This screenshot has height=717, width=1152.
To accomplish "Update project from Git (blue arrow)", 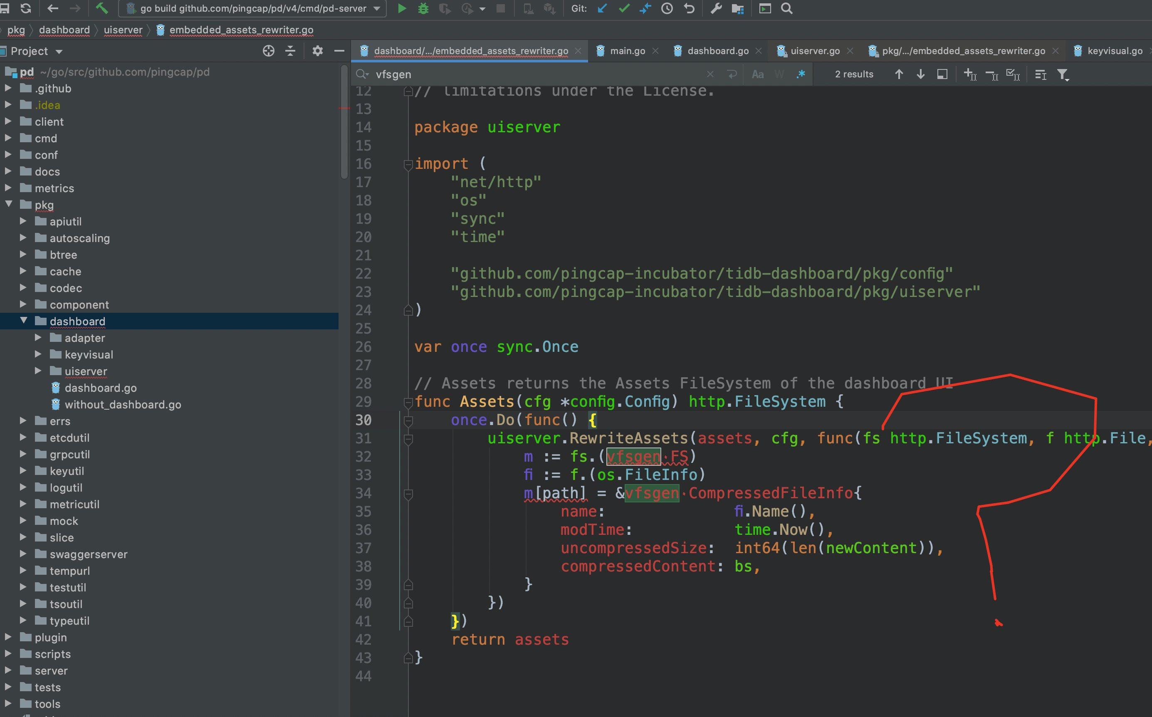I will 603,9.
